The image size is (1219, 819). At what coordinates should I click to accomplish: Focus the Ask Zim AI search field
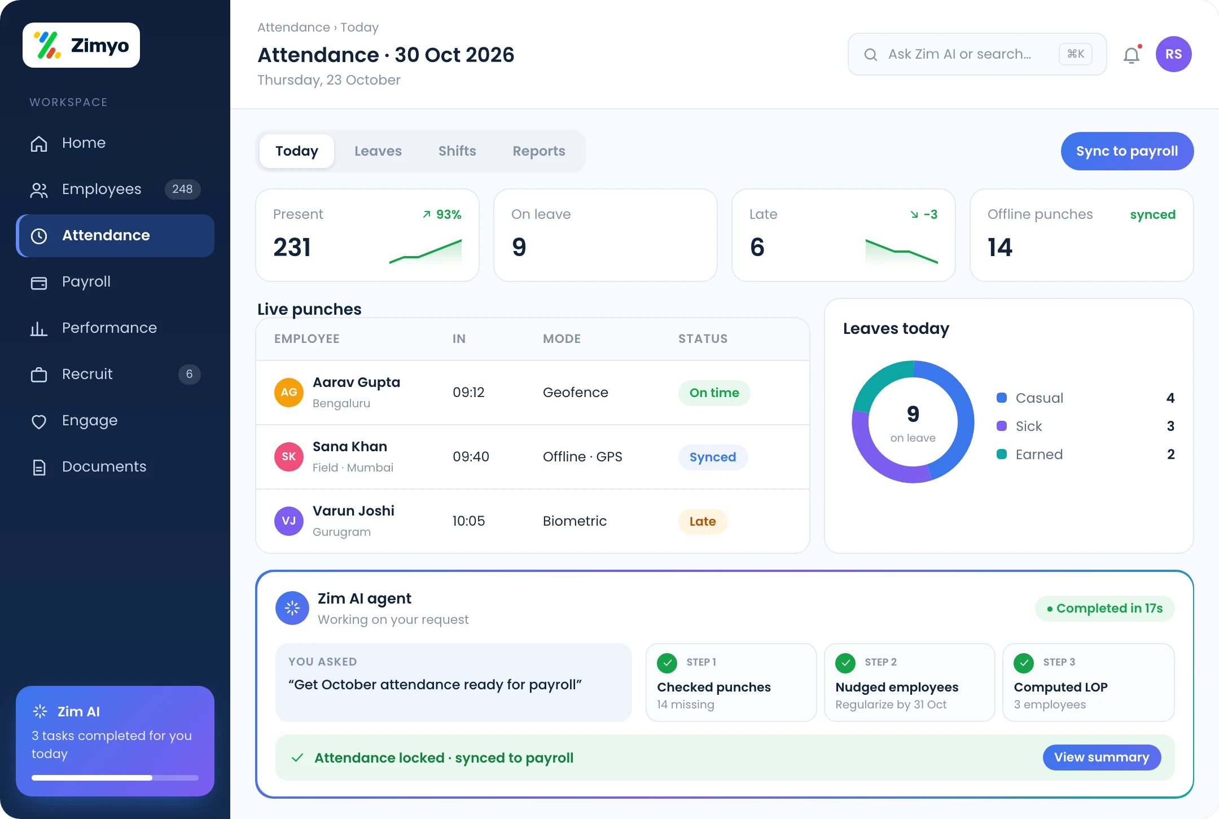pyautogui.click(x=977, y=54)
